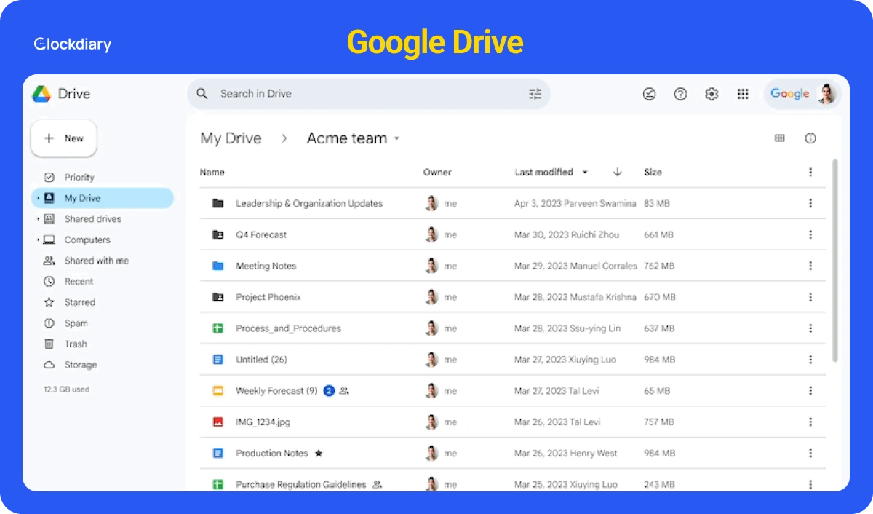Open more actions for Production Notes row
Screen dimensions: 873x514
pos(810,453)
